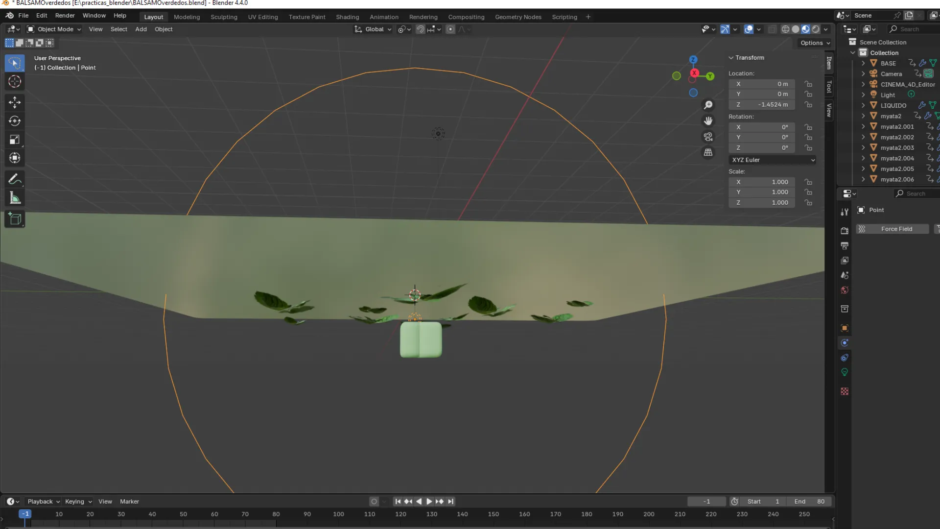Screen dimensions: 940x529
Task: Click the Force Field button
Action: tap(892, 229)
